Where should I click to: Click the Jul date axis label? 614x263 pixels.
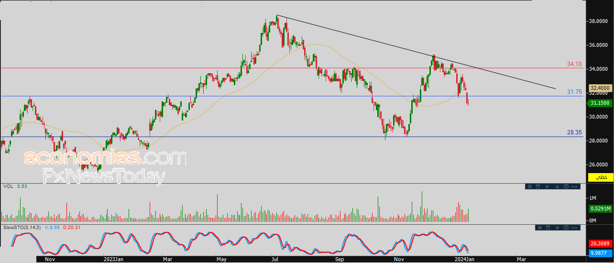(275, 259)
